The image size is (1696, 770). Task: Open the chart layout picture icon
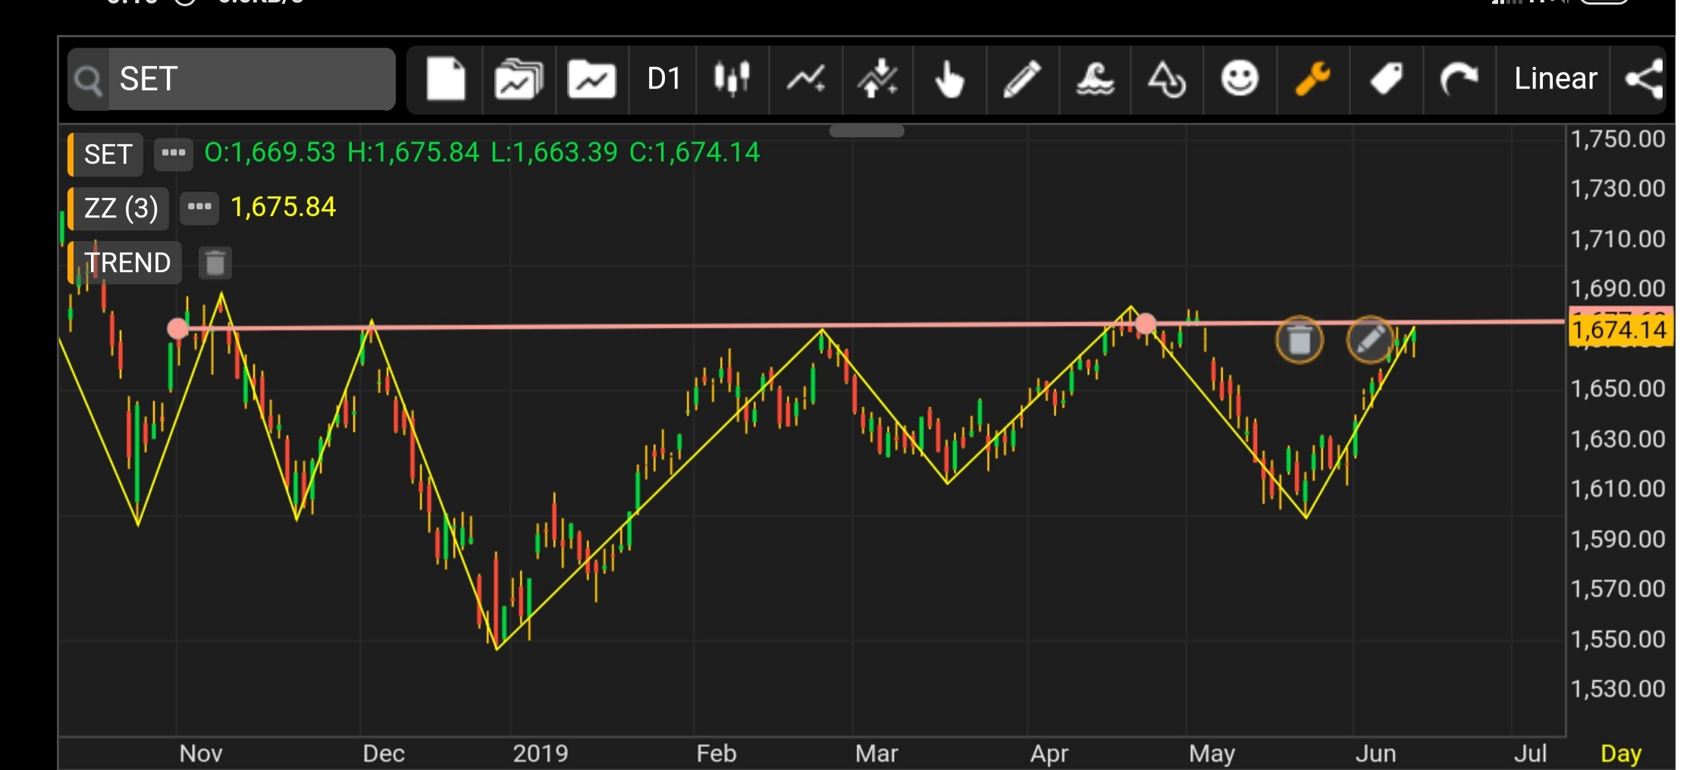pyautogui.click(x=591, y=79)
